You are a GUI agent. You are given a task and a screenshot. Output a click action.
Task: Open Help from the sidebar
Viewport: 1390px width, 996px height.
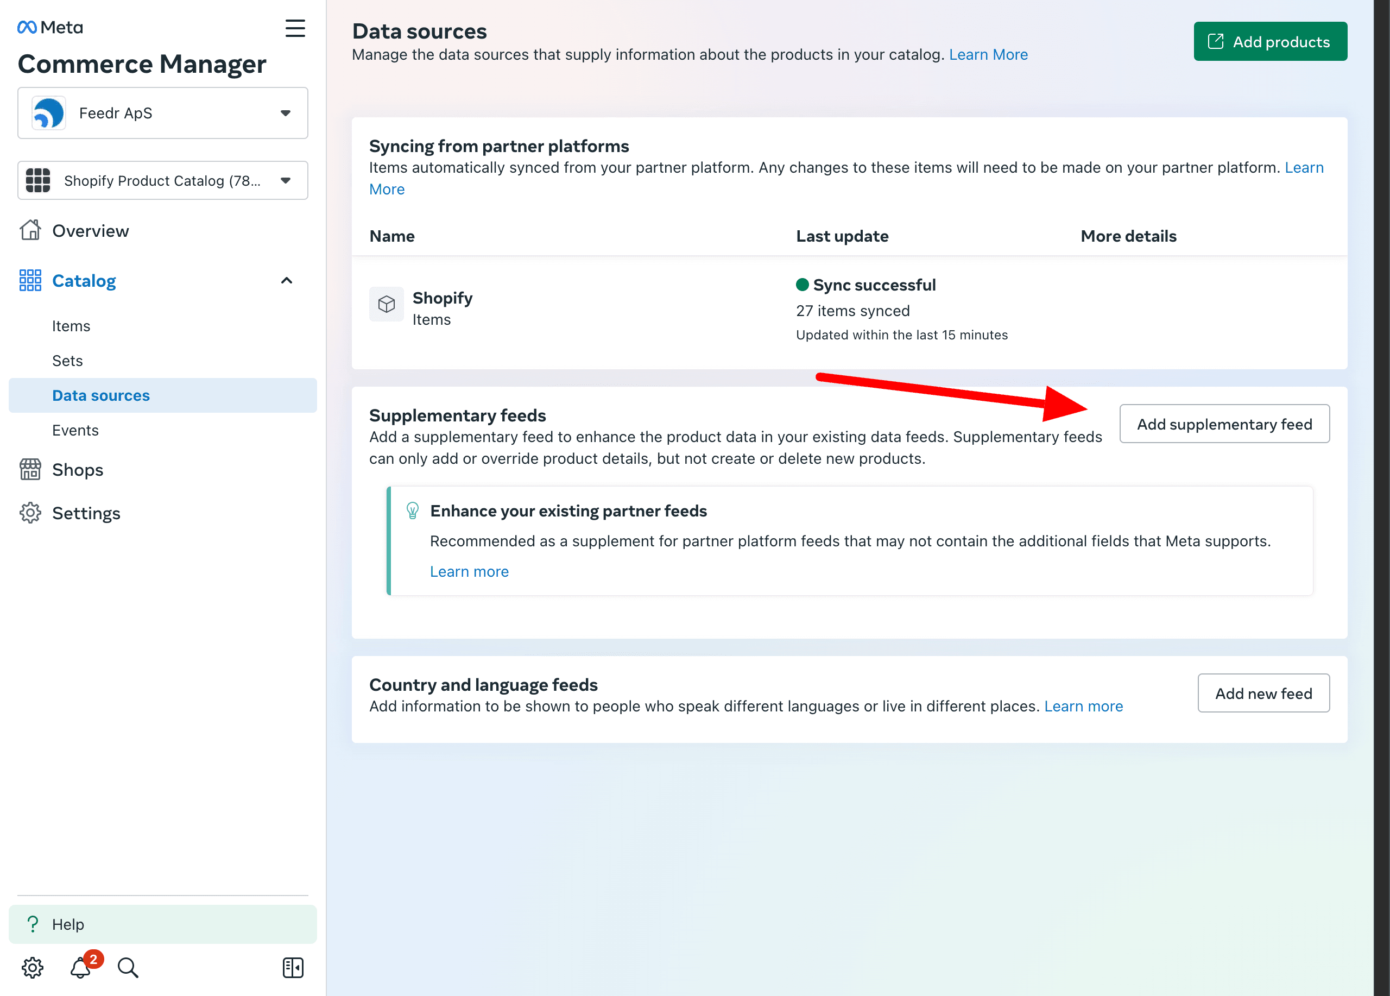[68, 924]
